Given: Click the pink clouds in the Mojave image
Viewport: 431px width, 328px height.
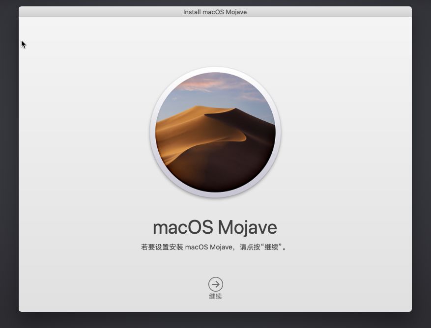Looking at the screenshot, I should 197,84.
